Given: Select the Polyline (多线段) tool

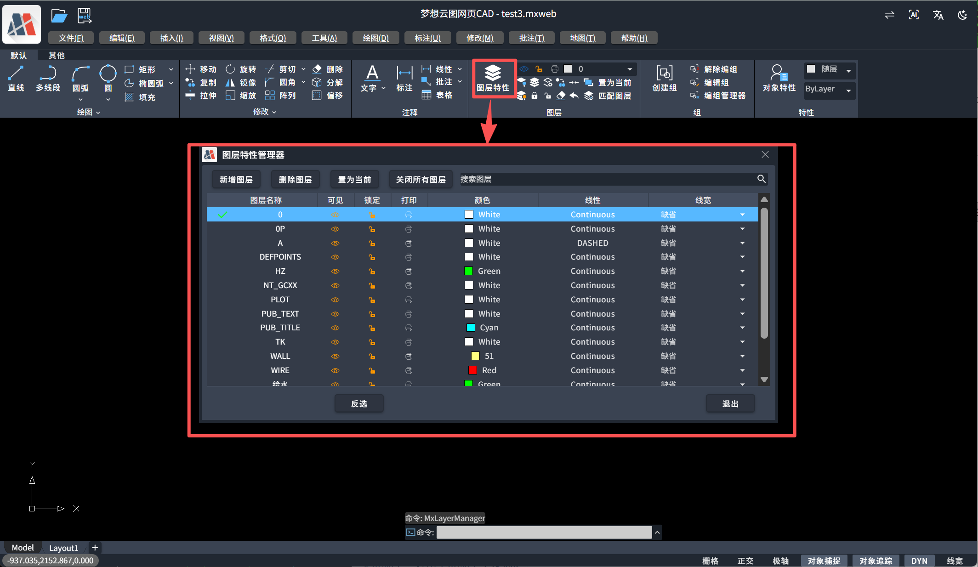Looking at the screenshot, I should point(48,79).
